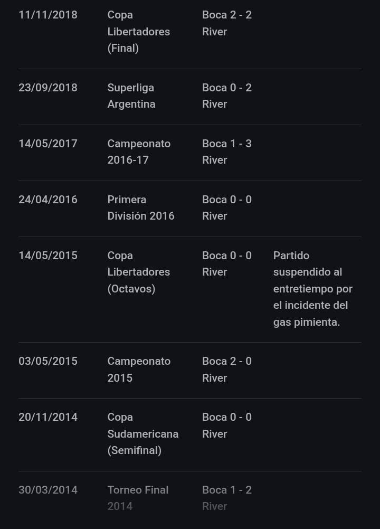Screen dimensions: 380x529
Task: Click the Boca 1 - 3 River result
Action: tap(226, 152)
